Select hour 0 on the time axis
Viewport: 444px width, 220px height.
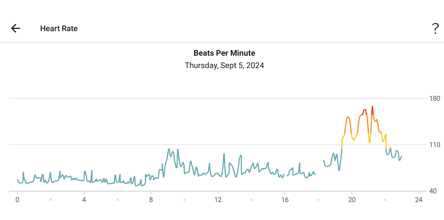17,200
